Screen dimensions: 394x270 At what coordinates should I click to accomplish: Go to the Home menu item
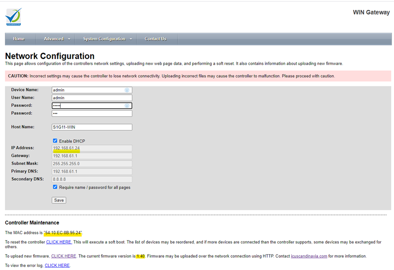(19, 39)
